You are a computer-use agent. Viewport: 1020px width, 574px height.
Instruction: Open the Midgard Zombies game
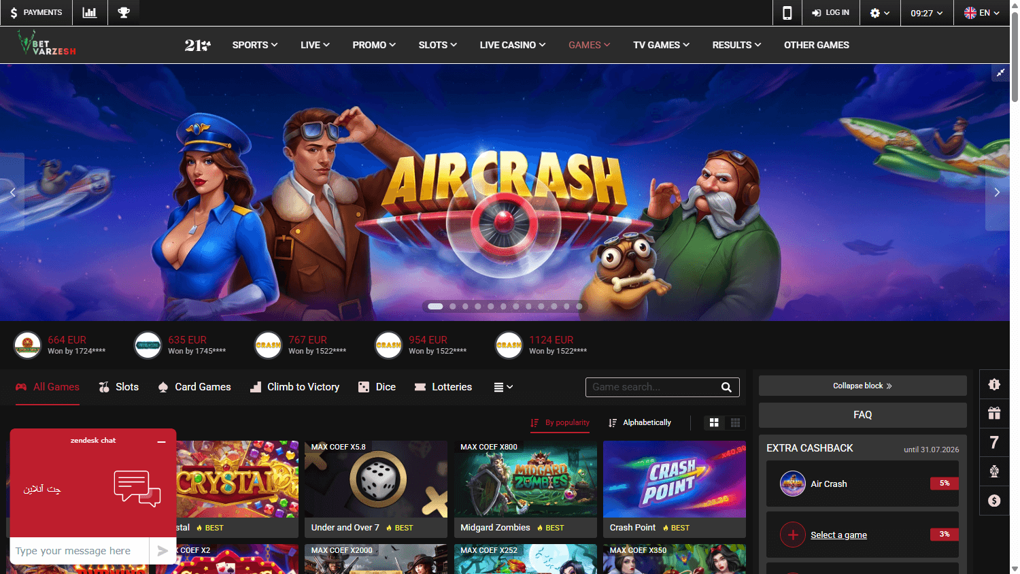(x=526, y=489)
